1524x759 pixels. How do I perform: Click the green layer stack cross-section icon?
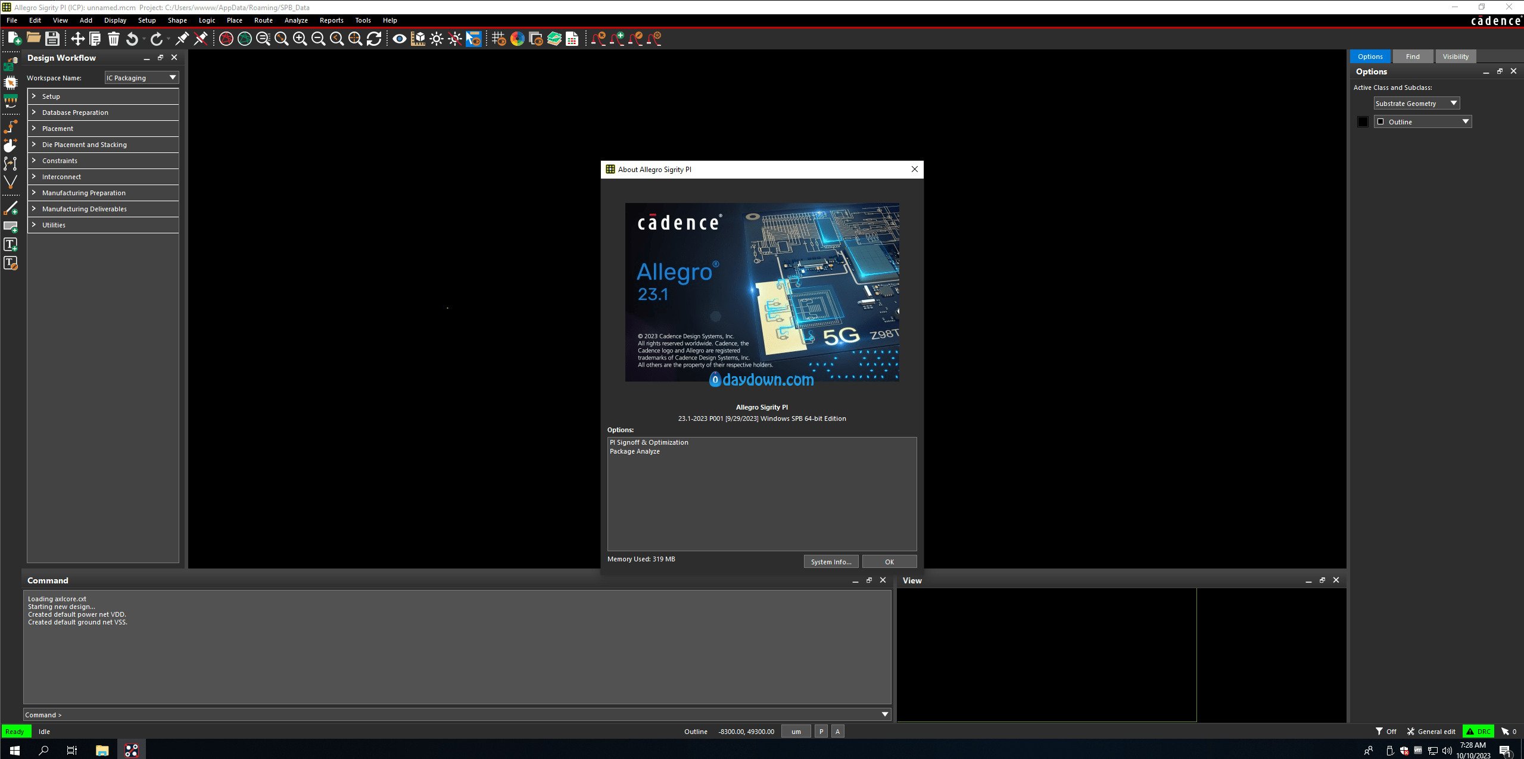click(x=554, y=39)
